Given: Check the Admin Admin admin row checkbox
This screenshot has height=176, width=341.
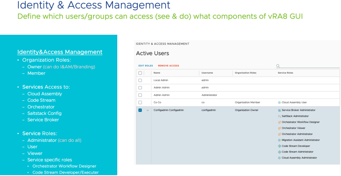Looking at the screenshot, I should (x=140, y=88).
